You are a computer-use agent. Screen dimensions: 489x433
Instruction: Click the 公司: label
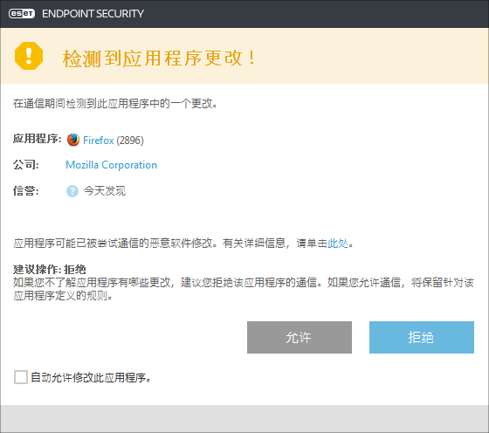26,165
